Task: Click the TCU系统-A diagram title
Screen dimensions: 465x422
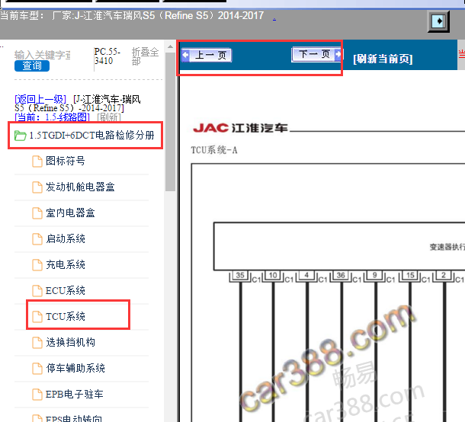Action: 214,150
